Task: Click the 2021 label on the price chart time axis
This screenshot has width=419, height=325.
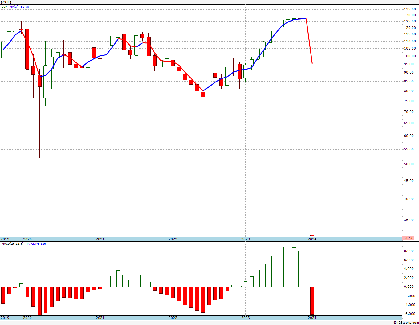Action: (100, 239)
